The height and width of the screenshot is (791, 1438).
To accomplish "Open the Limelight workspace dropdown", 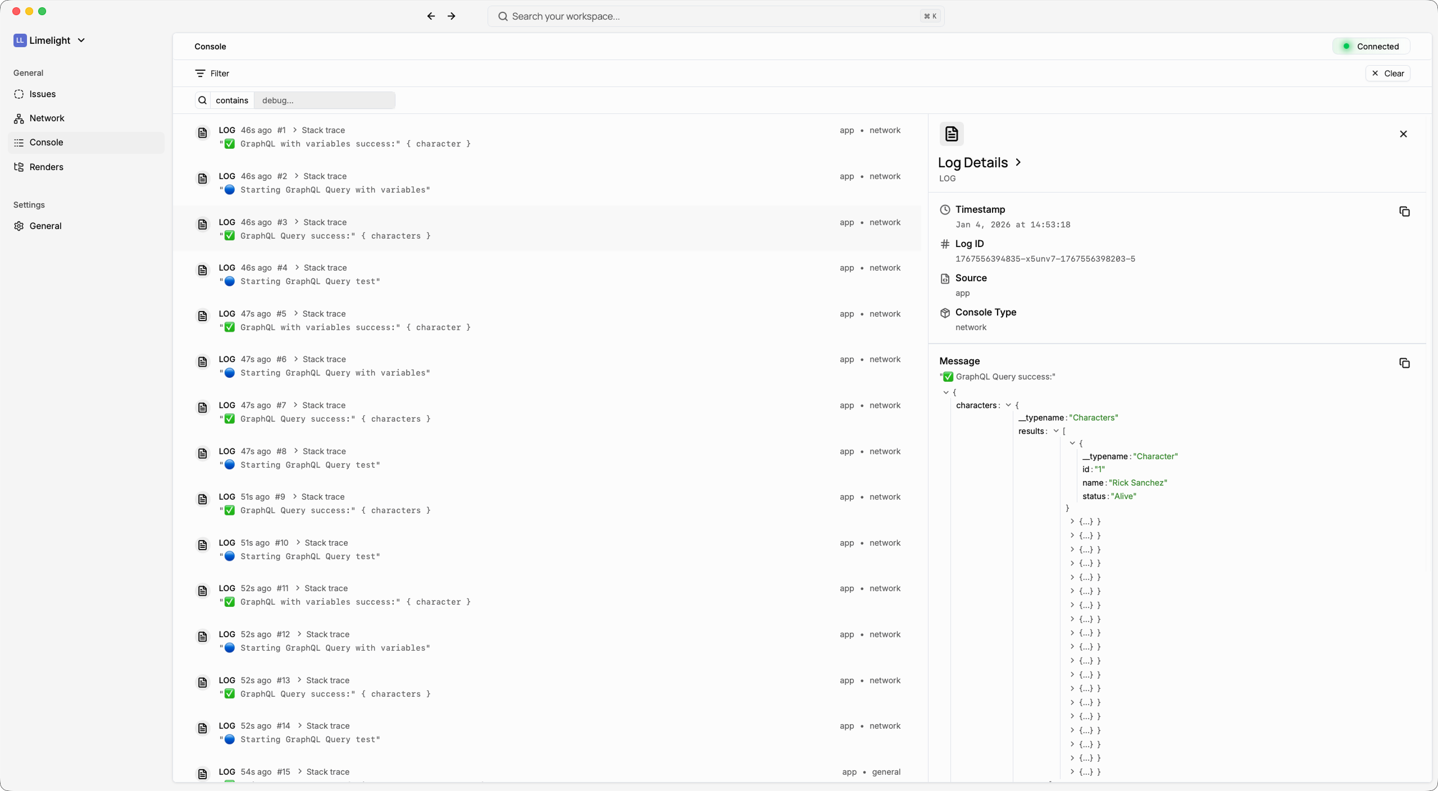I will tap(49, 40).
